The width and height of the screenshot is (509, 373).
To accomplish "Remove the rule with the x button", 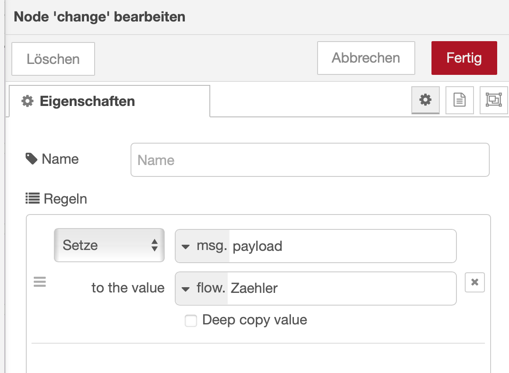I will coord(474,282).
